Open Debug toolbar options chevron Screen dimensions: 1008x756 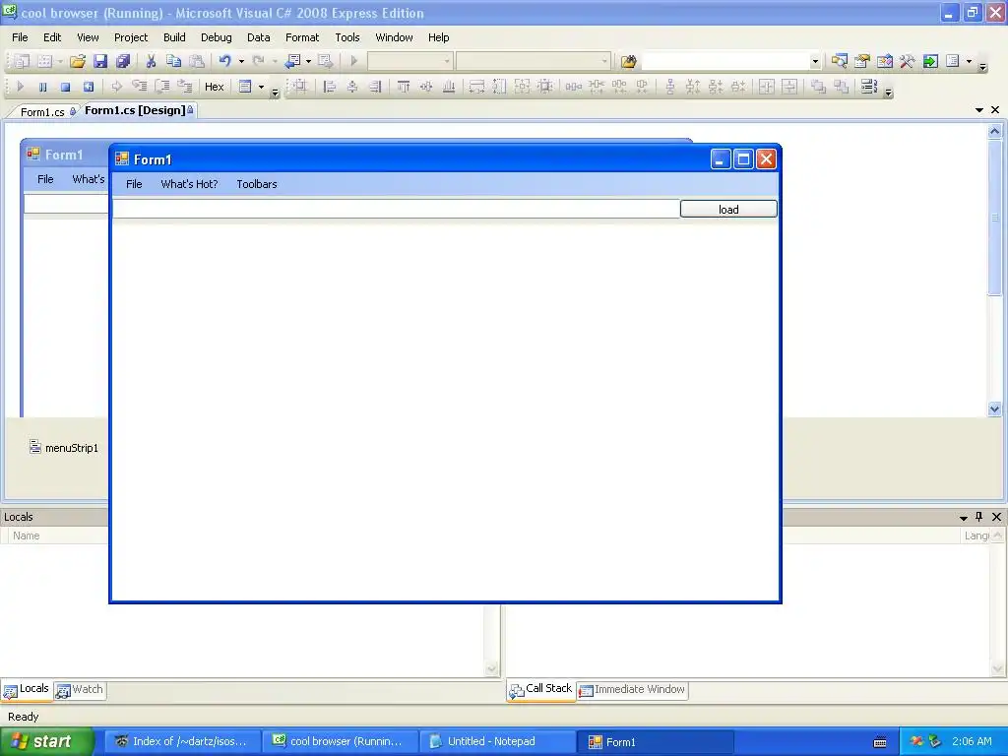tap(276, 94)
